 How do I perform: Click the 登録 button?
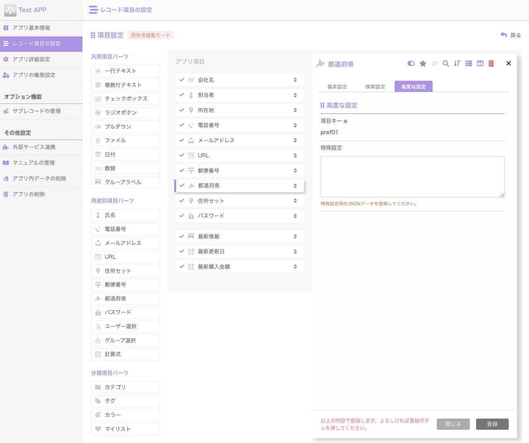[492, 424]
